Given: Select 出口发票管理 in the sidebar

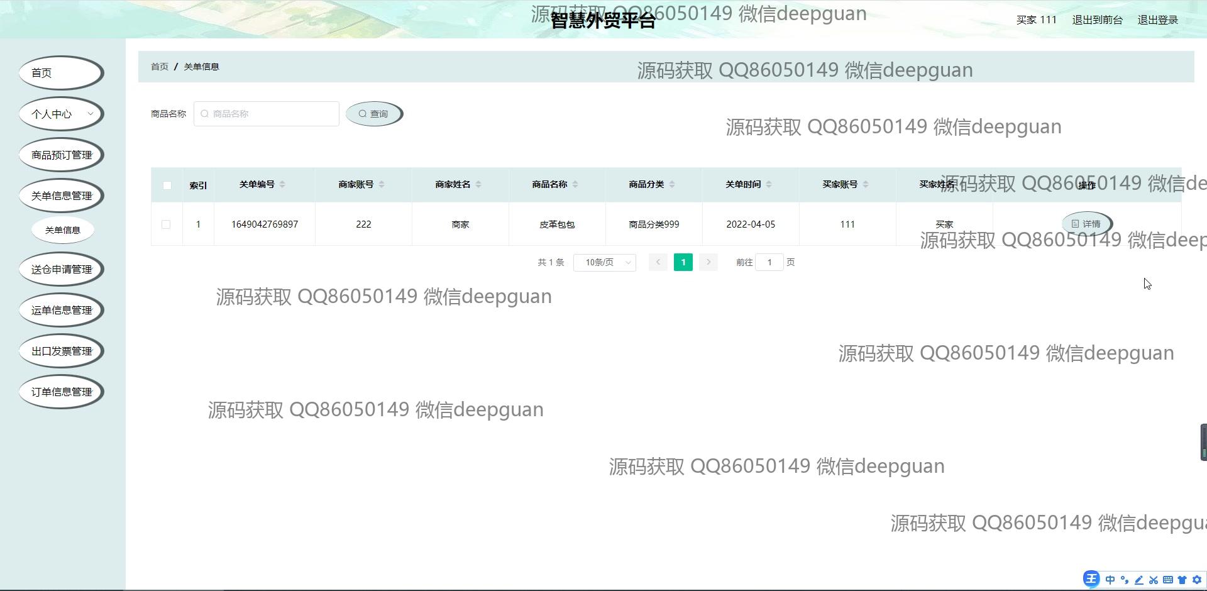Looking at the screenshot, I should (x=61, y=351).
